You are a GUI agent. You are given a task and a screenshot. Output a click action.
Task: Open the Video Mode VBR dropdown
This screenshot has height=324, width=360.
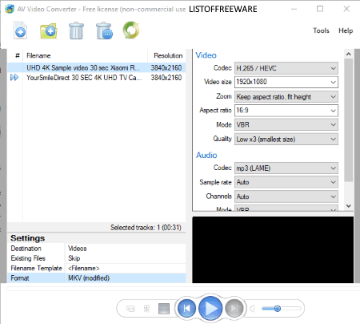pyautogui.click(x=286, y=124)
